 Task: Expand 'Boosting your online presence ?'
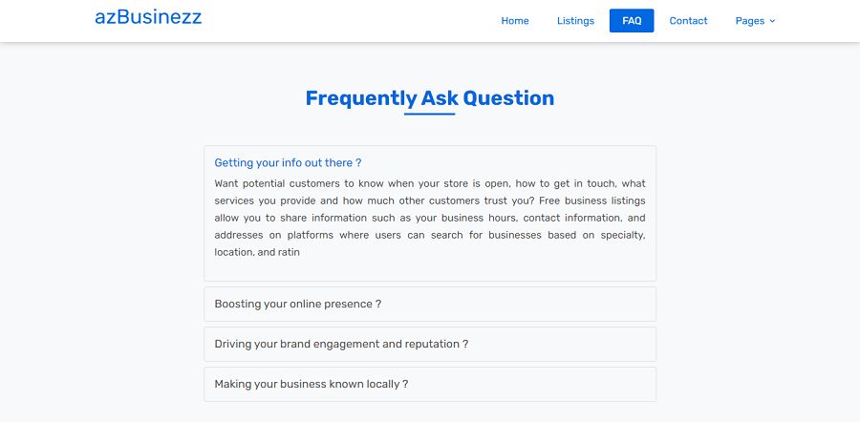298,305
